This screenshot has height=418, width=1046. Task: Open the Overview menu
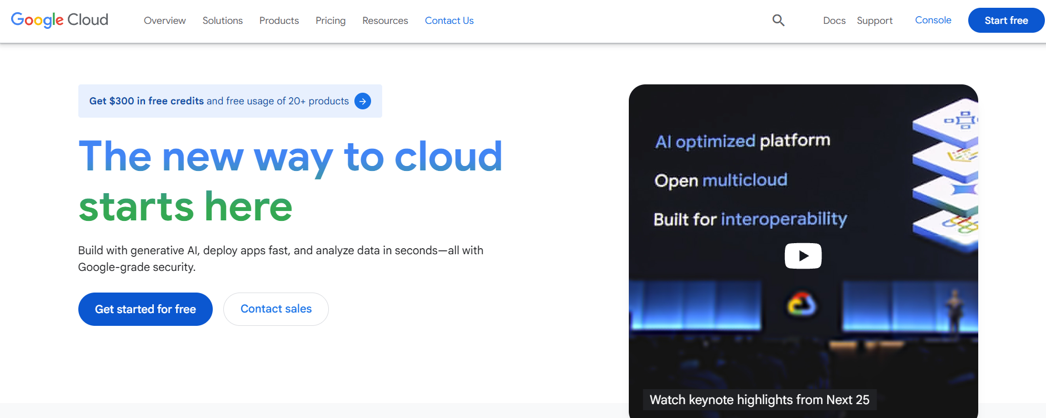[164, 21]
